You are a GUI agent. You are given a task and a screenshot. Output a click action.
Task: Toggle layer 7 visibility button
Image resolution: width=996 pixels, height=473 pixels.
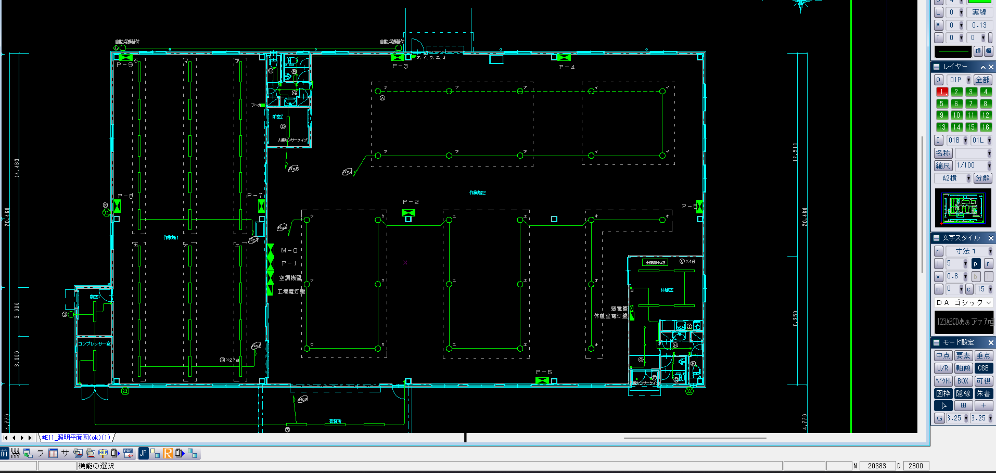pos(971,104)
